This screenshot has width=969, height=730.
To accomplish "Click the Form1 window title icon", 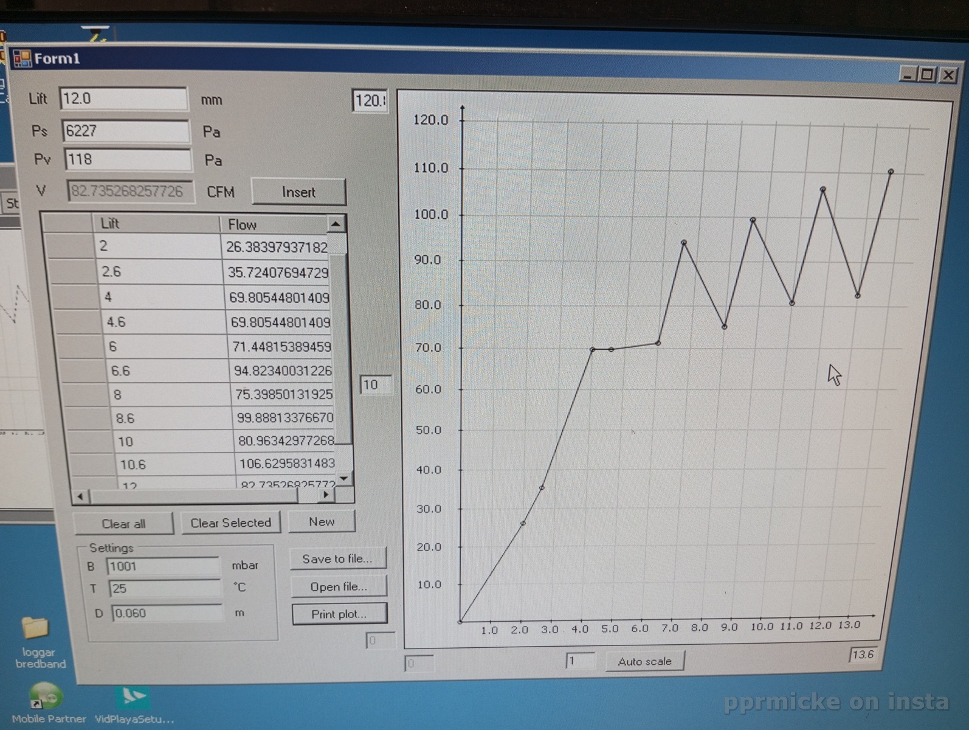I will [22, 58].
